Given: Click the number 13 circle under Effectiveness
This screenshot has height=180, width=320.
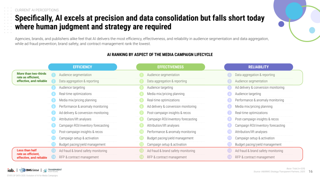Looking at the screenshot, I should 141,151.
